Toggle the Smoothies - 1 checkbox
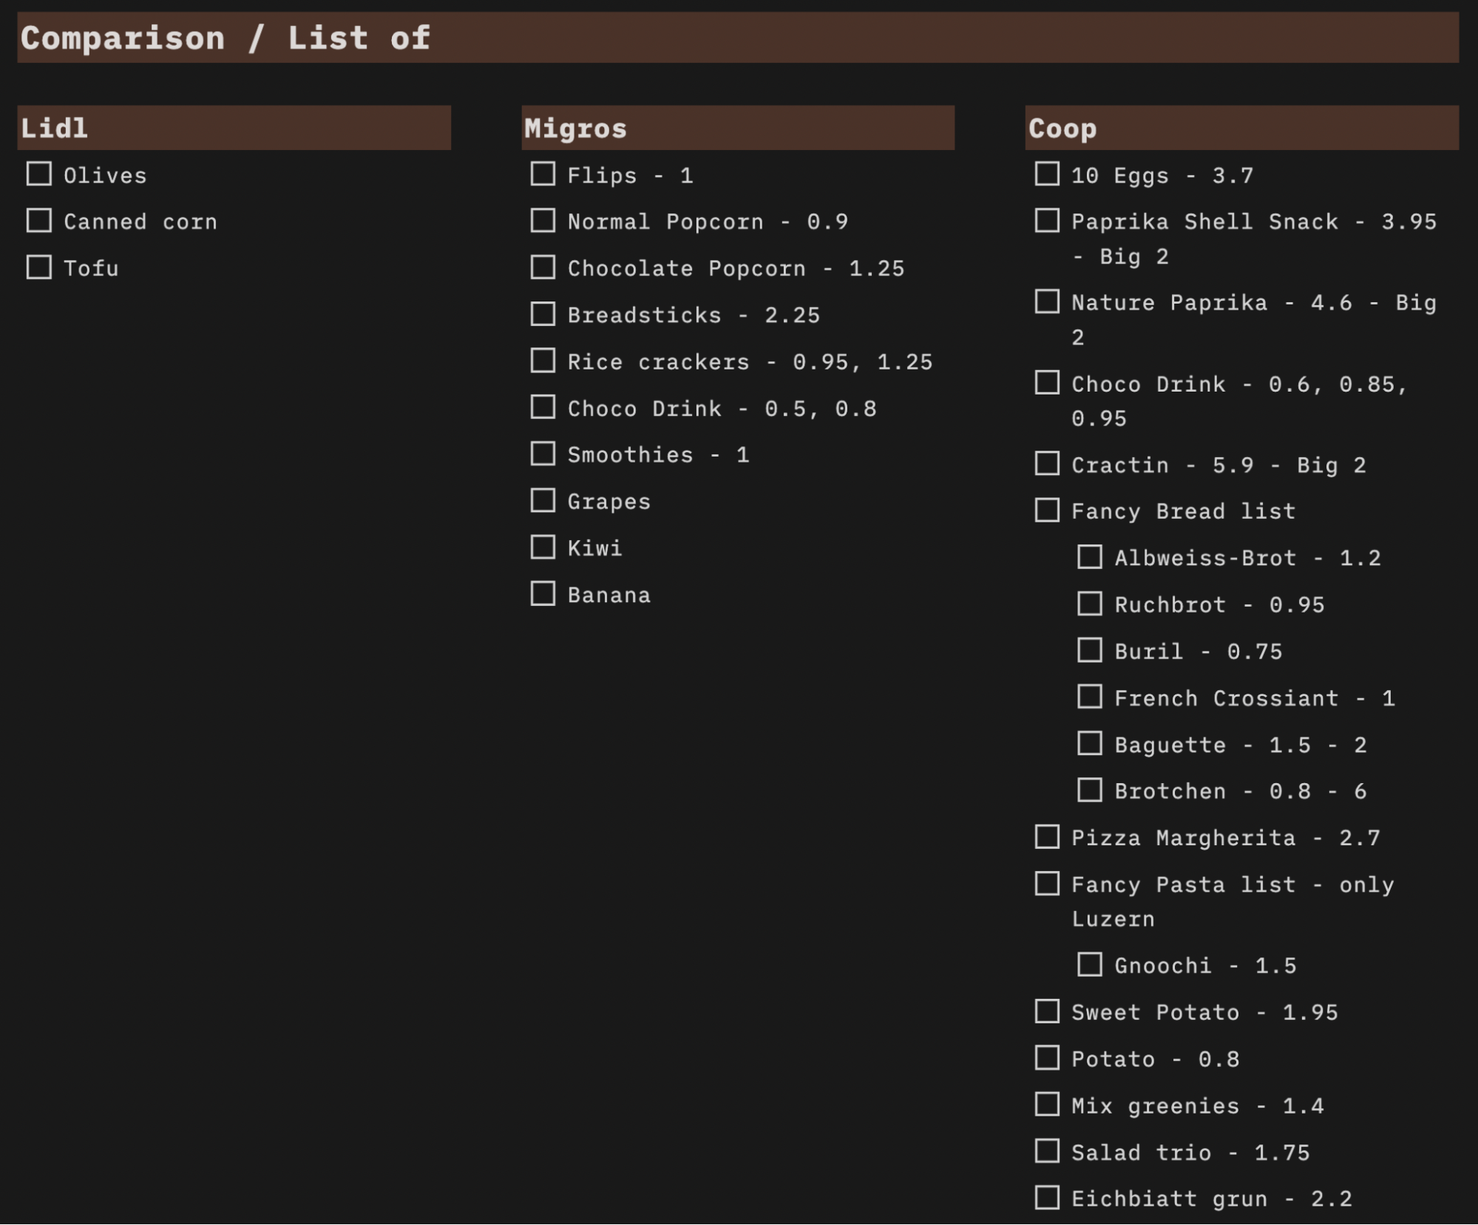The height and width of the screenshot is (1225, 1478). [x=543, y=454]
